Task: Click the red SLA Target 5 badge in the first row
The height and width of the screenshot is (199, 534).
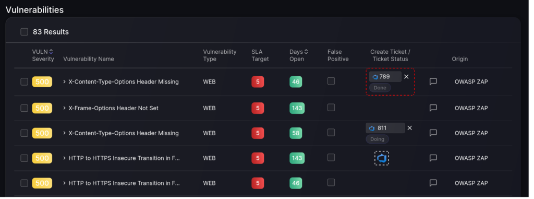Action: point(258,82)
